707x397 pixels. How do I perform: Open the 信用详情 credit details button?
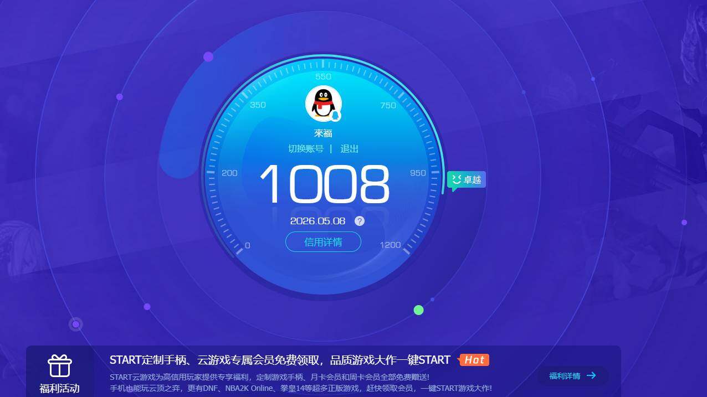[323, 242]
